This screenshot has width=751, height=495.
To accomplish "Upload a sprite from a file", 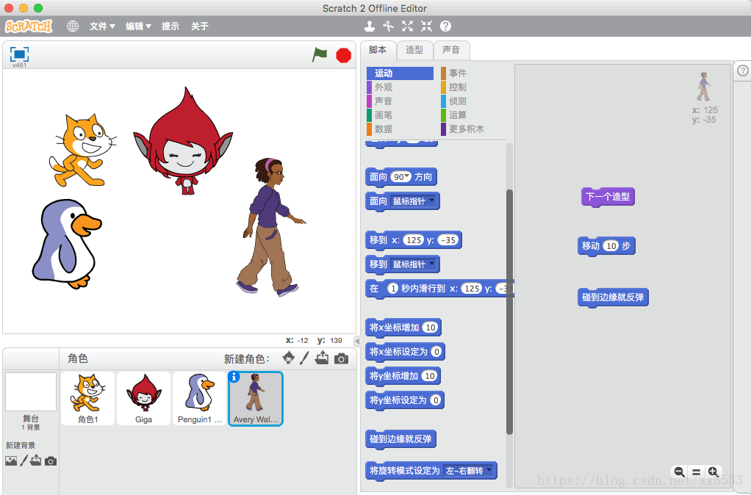I will 322,358.
